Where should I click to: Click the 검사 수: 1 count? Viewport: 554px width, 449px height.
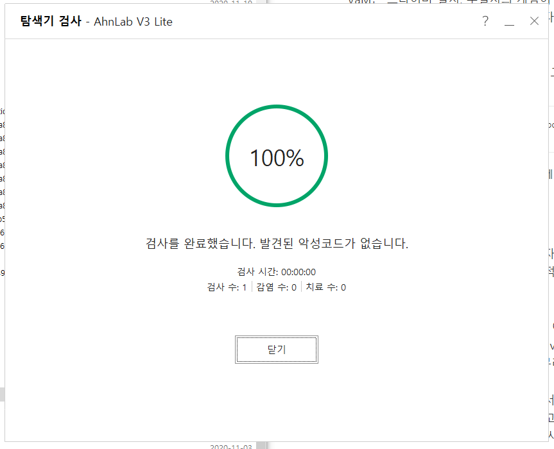coord(227,287)
